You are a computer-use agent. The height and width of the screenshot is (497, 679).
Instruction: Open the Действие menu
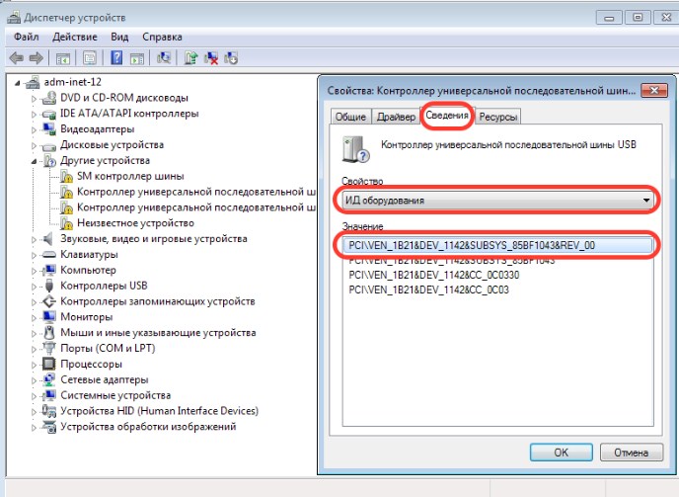point(75,37)
